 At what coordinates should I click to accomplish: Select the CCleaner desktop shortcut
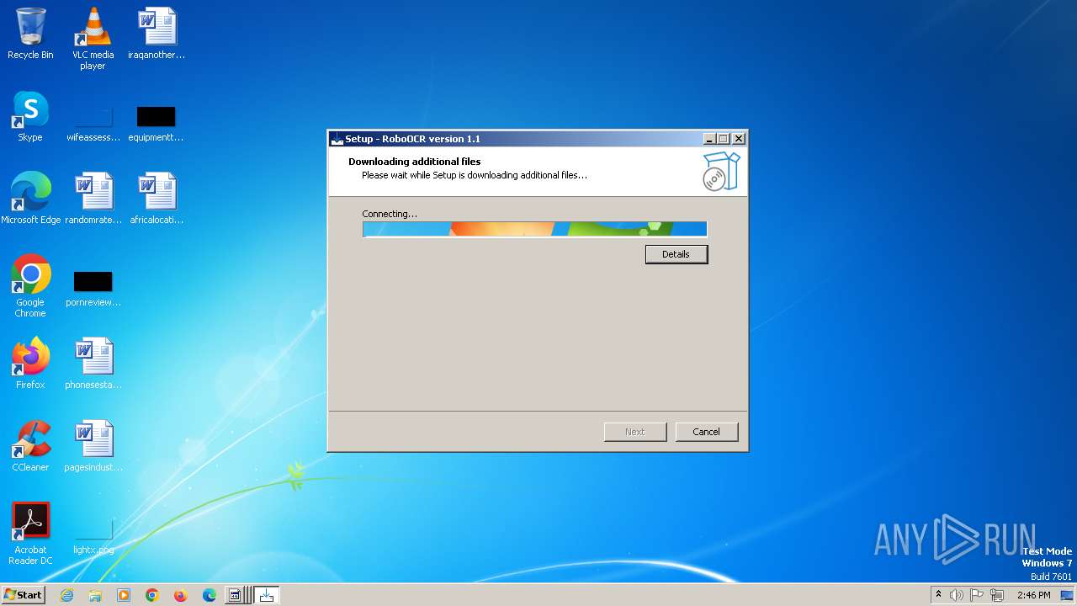pos(30,446)
